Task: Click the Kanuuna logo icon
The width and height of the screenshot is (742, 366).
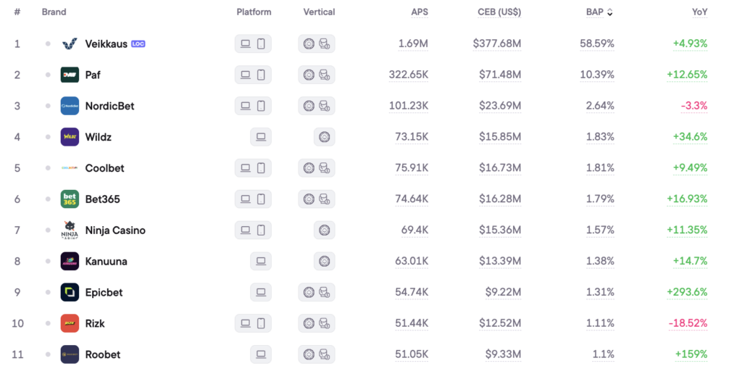Action: 70,262
